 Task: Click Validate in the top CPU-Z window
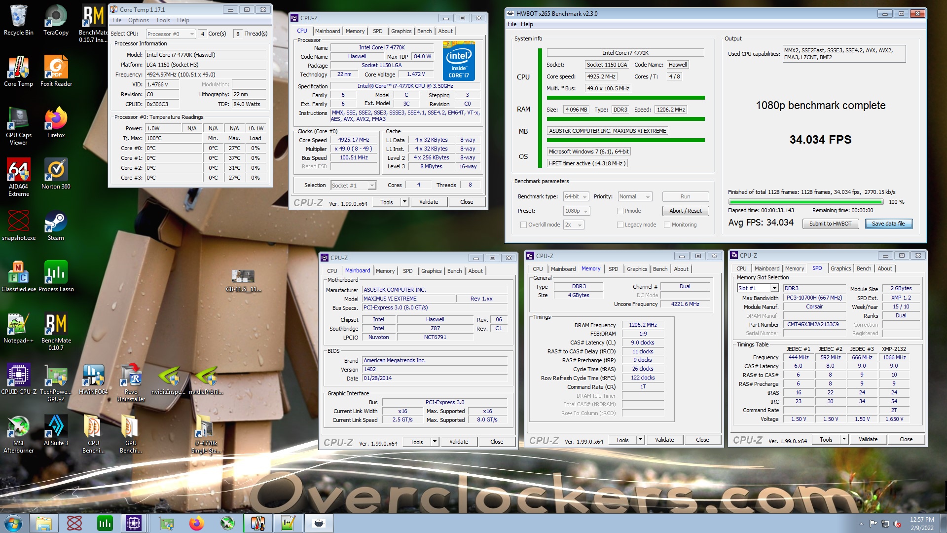[x=429, y=201]
